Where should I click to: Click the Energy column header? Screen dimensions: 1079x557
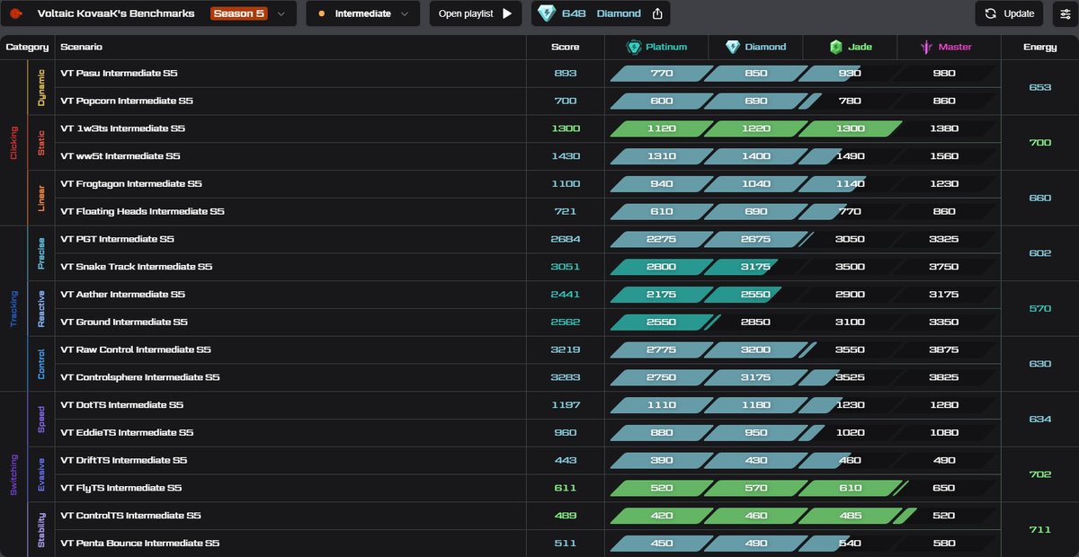point(1039,47)
